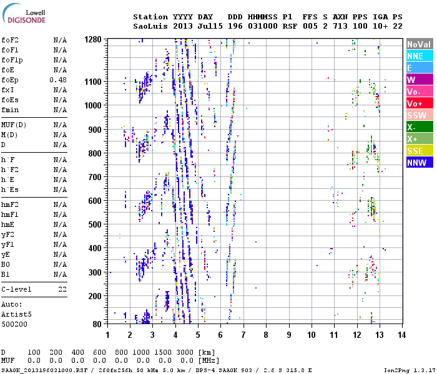Image resolution: width=437 pixels, height=374 pixels.
Task: Click the 031000 time value
Action: pyautogui.click(x=263, y=26)
